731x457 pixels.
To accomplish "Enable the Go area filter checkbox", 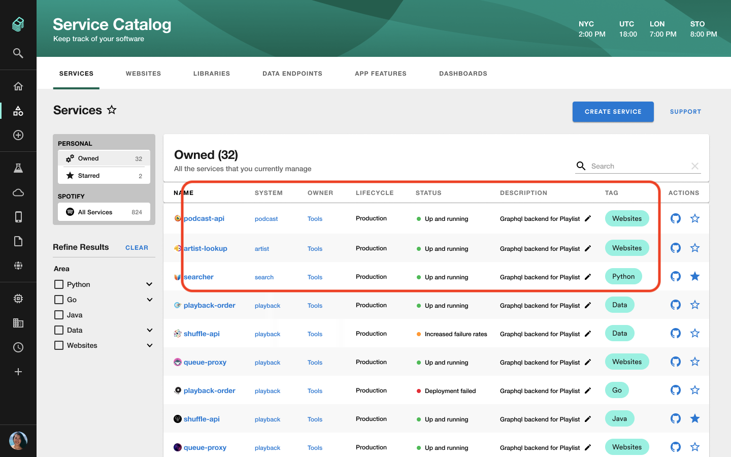I will tap(58, 300).
